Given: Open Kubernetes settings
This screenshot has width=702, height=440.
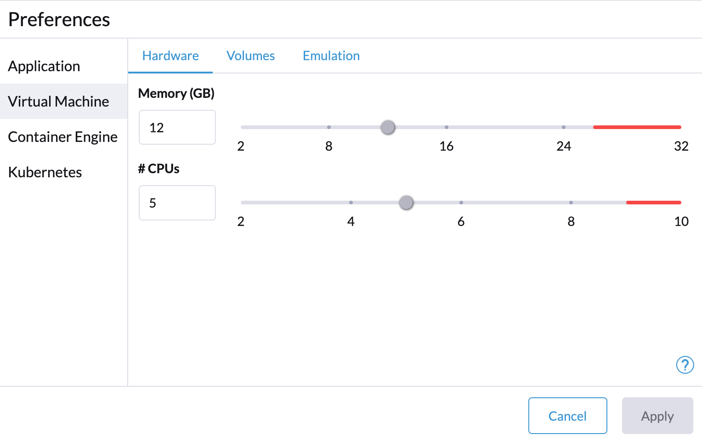Looking at the screenshot, I should [45, 172].
